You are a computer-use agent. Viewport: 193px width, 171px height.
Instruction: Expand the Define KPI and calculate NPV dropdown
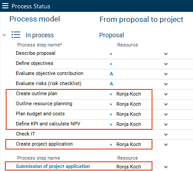click(x=166, y=125)
